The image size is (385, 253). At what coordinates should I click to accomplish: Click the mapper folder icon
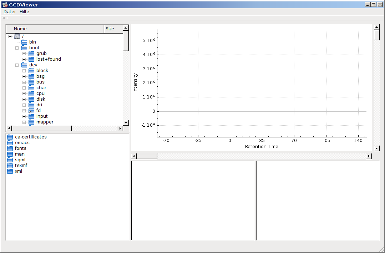(31, 122)
